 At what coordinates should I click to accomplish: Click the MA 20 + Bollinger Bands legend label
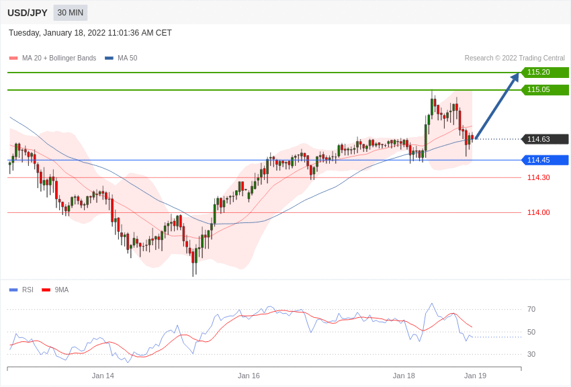pos(59,58)
